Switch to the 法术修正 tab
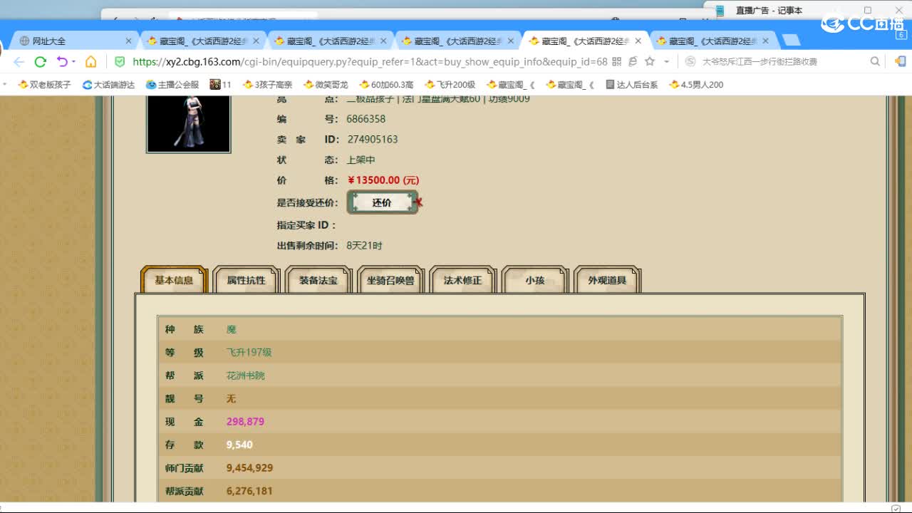Screen dimensions: 912x513 (462, 280)
